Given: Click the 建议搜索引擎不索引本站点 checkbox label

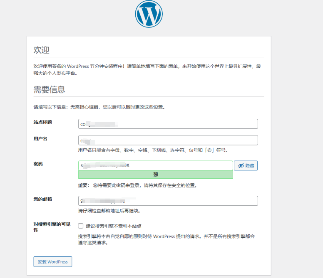Looking at the screenshot, I should pos(114,226).
